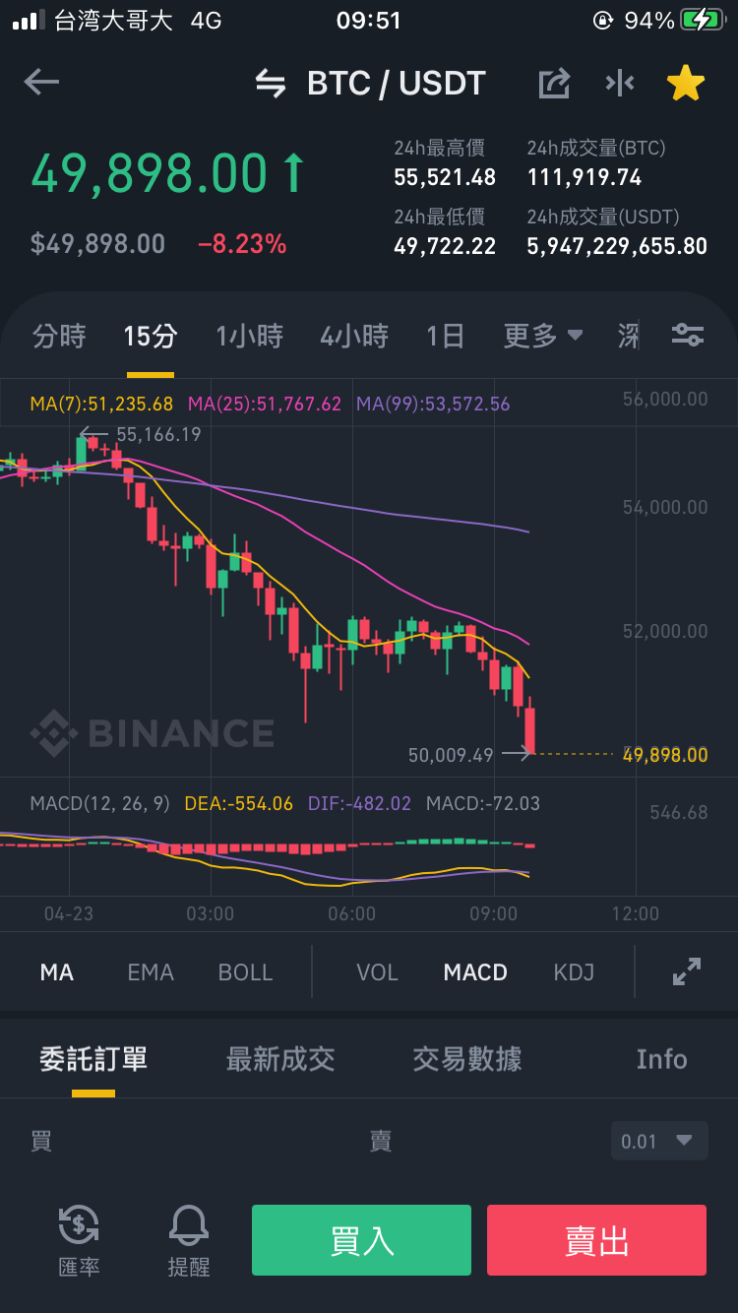Toggle the EMA indicator
This screenshot has height=1313, width=738.
pyautogui.click(x=151, y=972)
